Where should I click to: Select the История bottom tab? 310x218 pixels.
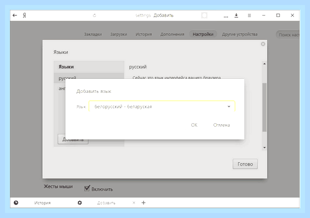[42, 203]
